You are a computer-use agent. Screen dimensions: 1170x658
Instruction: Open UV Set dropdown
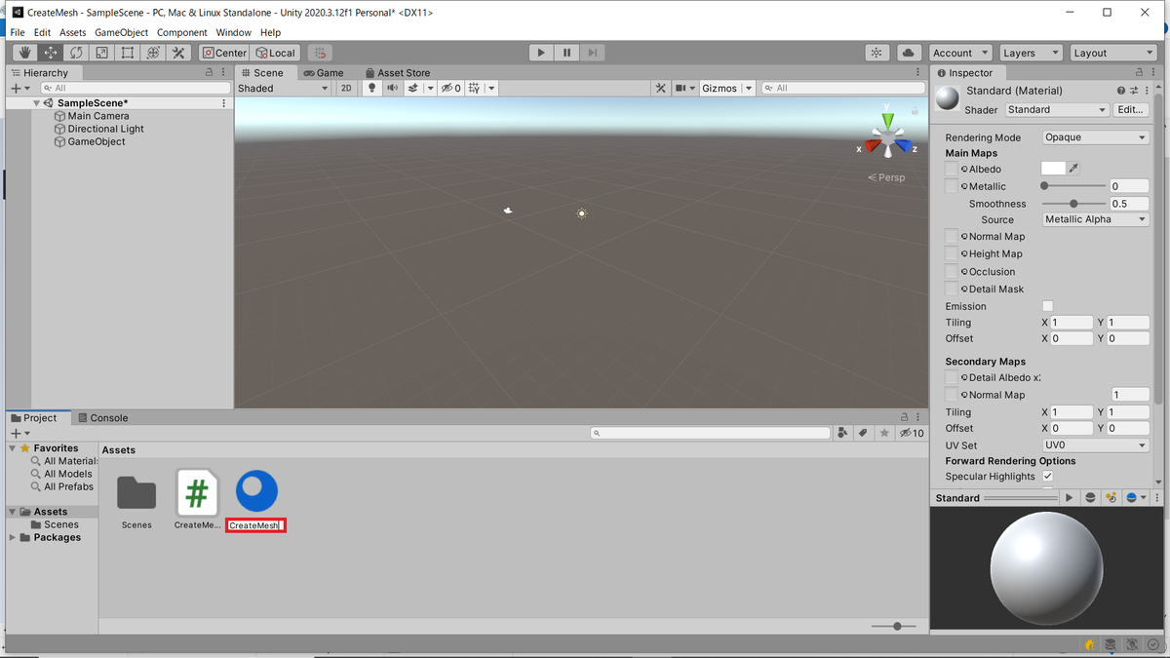[x=1096, y=445]
